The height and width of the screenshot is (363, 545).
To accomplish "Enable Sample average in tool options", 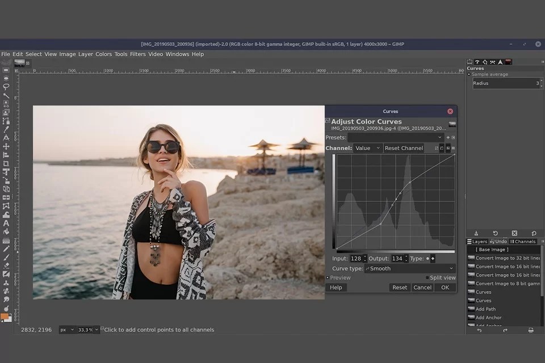I will click(x=469, y=74).
